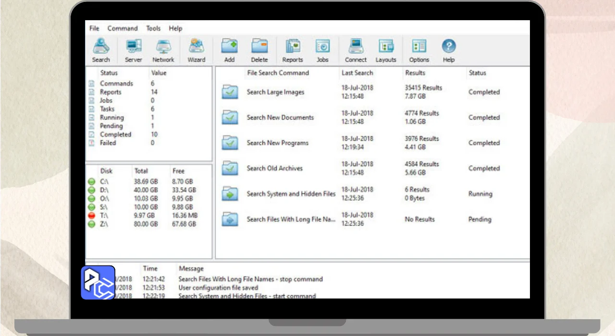
Task: Open the File menu
Action: point(94,28)
